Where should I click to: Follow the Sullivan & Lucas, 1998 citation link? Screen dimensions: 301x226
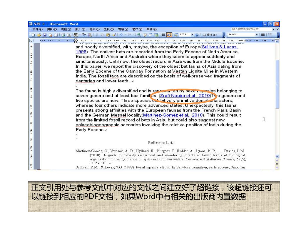click(x=220, y=47)
